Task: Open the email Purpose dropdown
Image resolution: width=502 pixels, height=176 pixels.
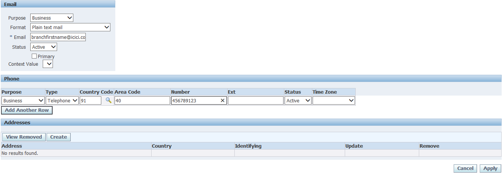Action: point(52,18)
